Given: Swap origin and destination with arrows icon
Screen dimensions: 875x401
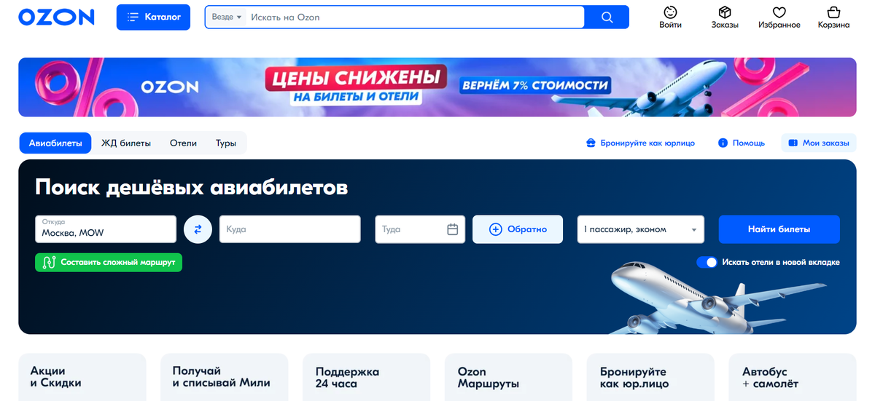Looking at the screenshot, I should 198,229.
